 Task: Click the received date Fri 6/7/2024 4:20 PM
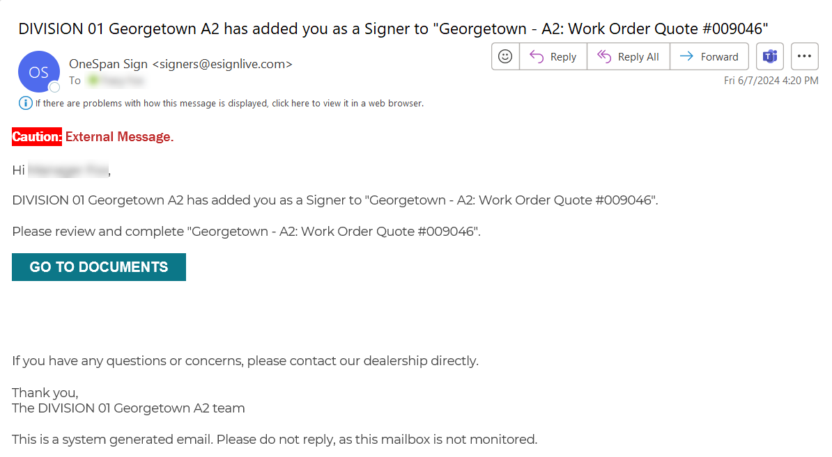[771, 81]
